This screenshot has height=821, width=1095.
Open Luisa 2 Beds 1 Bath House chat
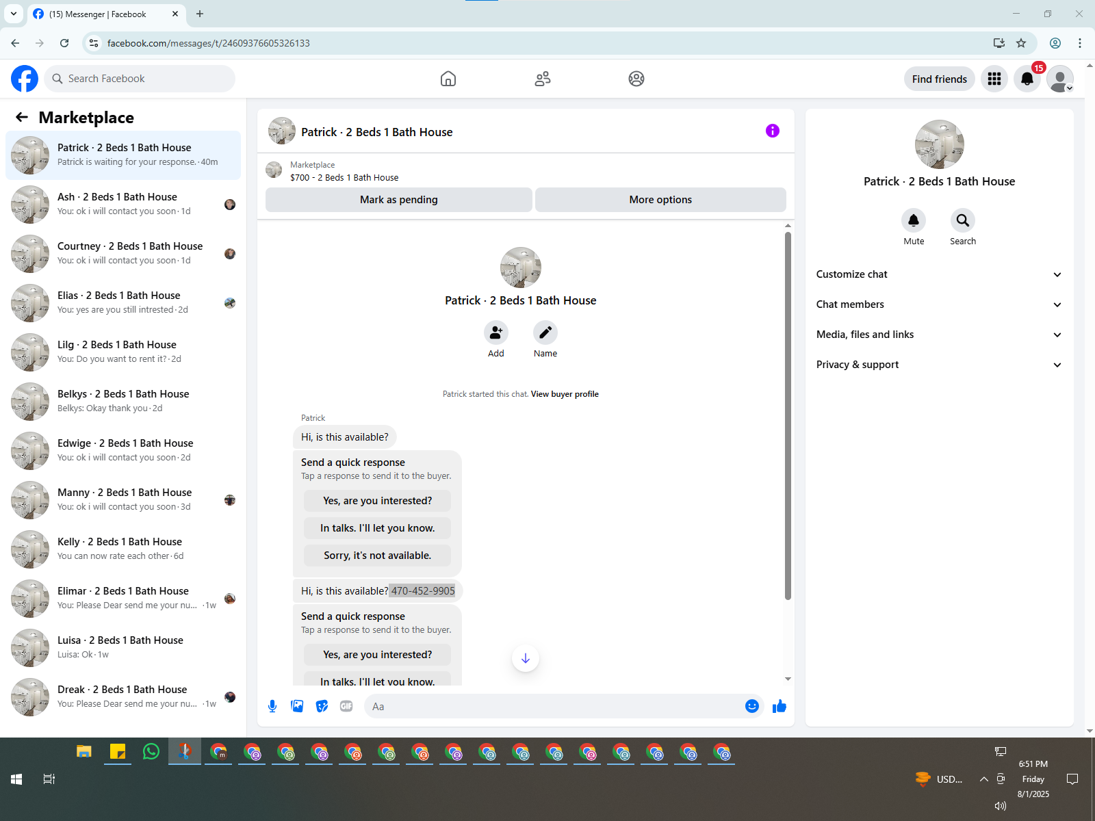coord(123,648)
